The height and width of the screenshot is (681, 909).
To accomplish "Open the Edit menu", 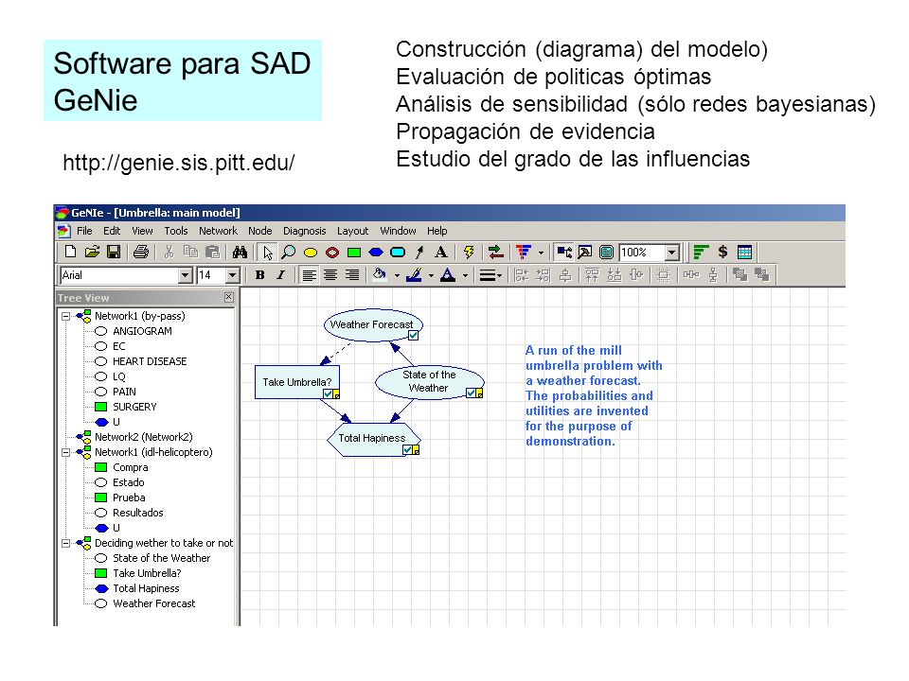I will coord(112,231).
